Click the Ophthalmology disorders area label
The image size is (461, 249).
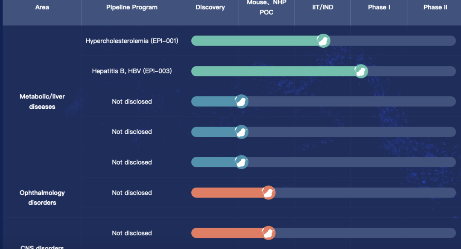42,197
